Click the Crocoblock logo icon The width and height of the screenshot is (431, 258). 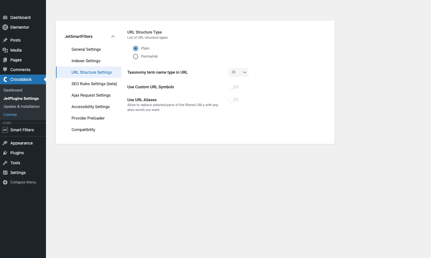[5, 79]
